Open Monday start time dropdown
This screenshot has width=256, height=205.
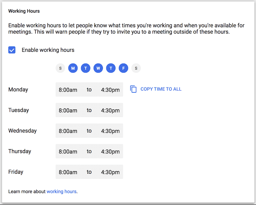[x=68, y=90]
